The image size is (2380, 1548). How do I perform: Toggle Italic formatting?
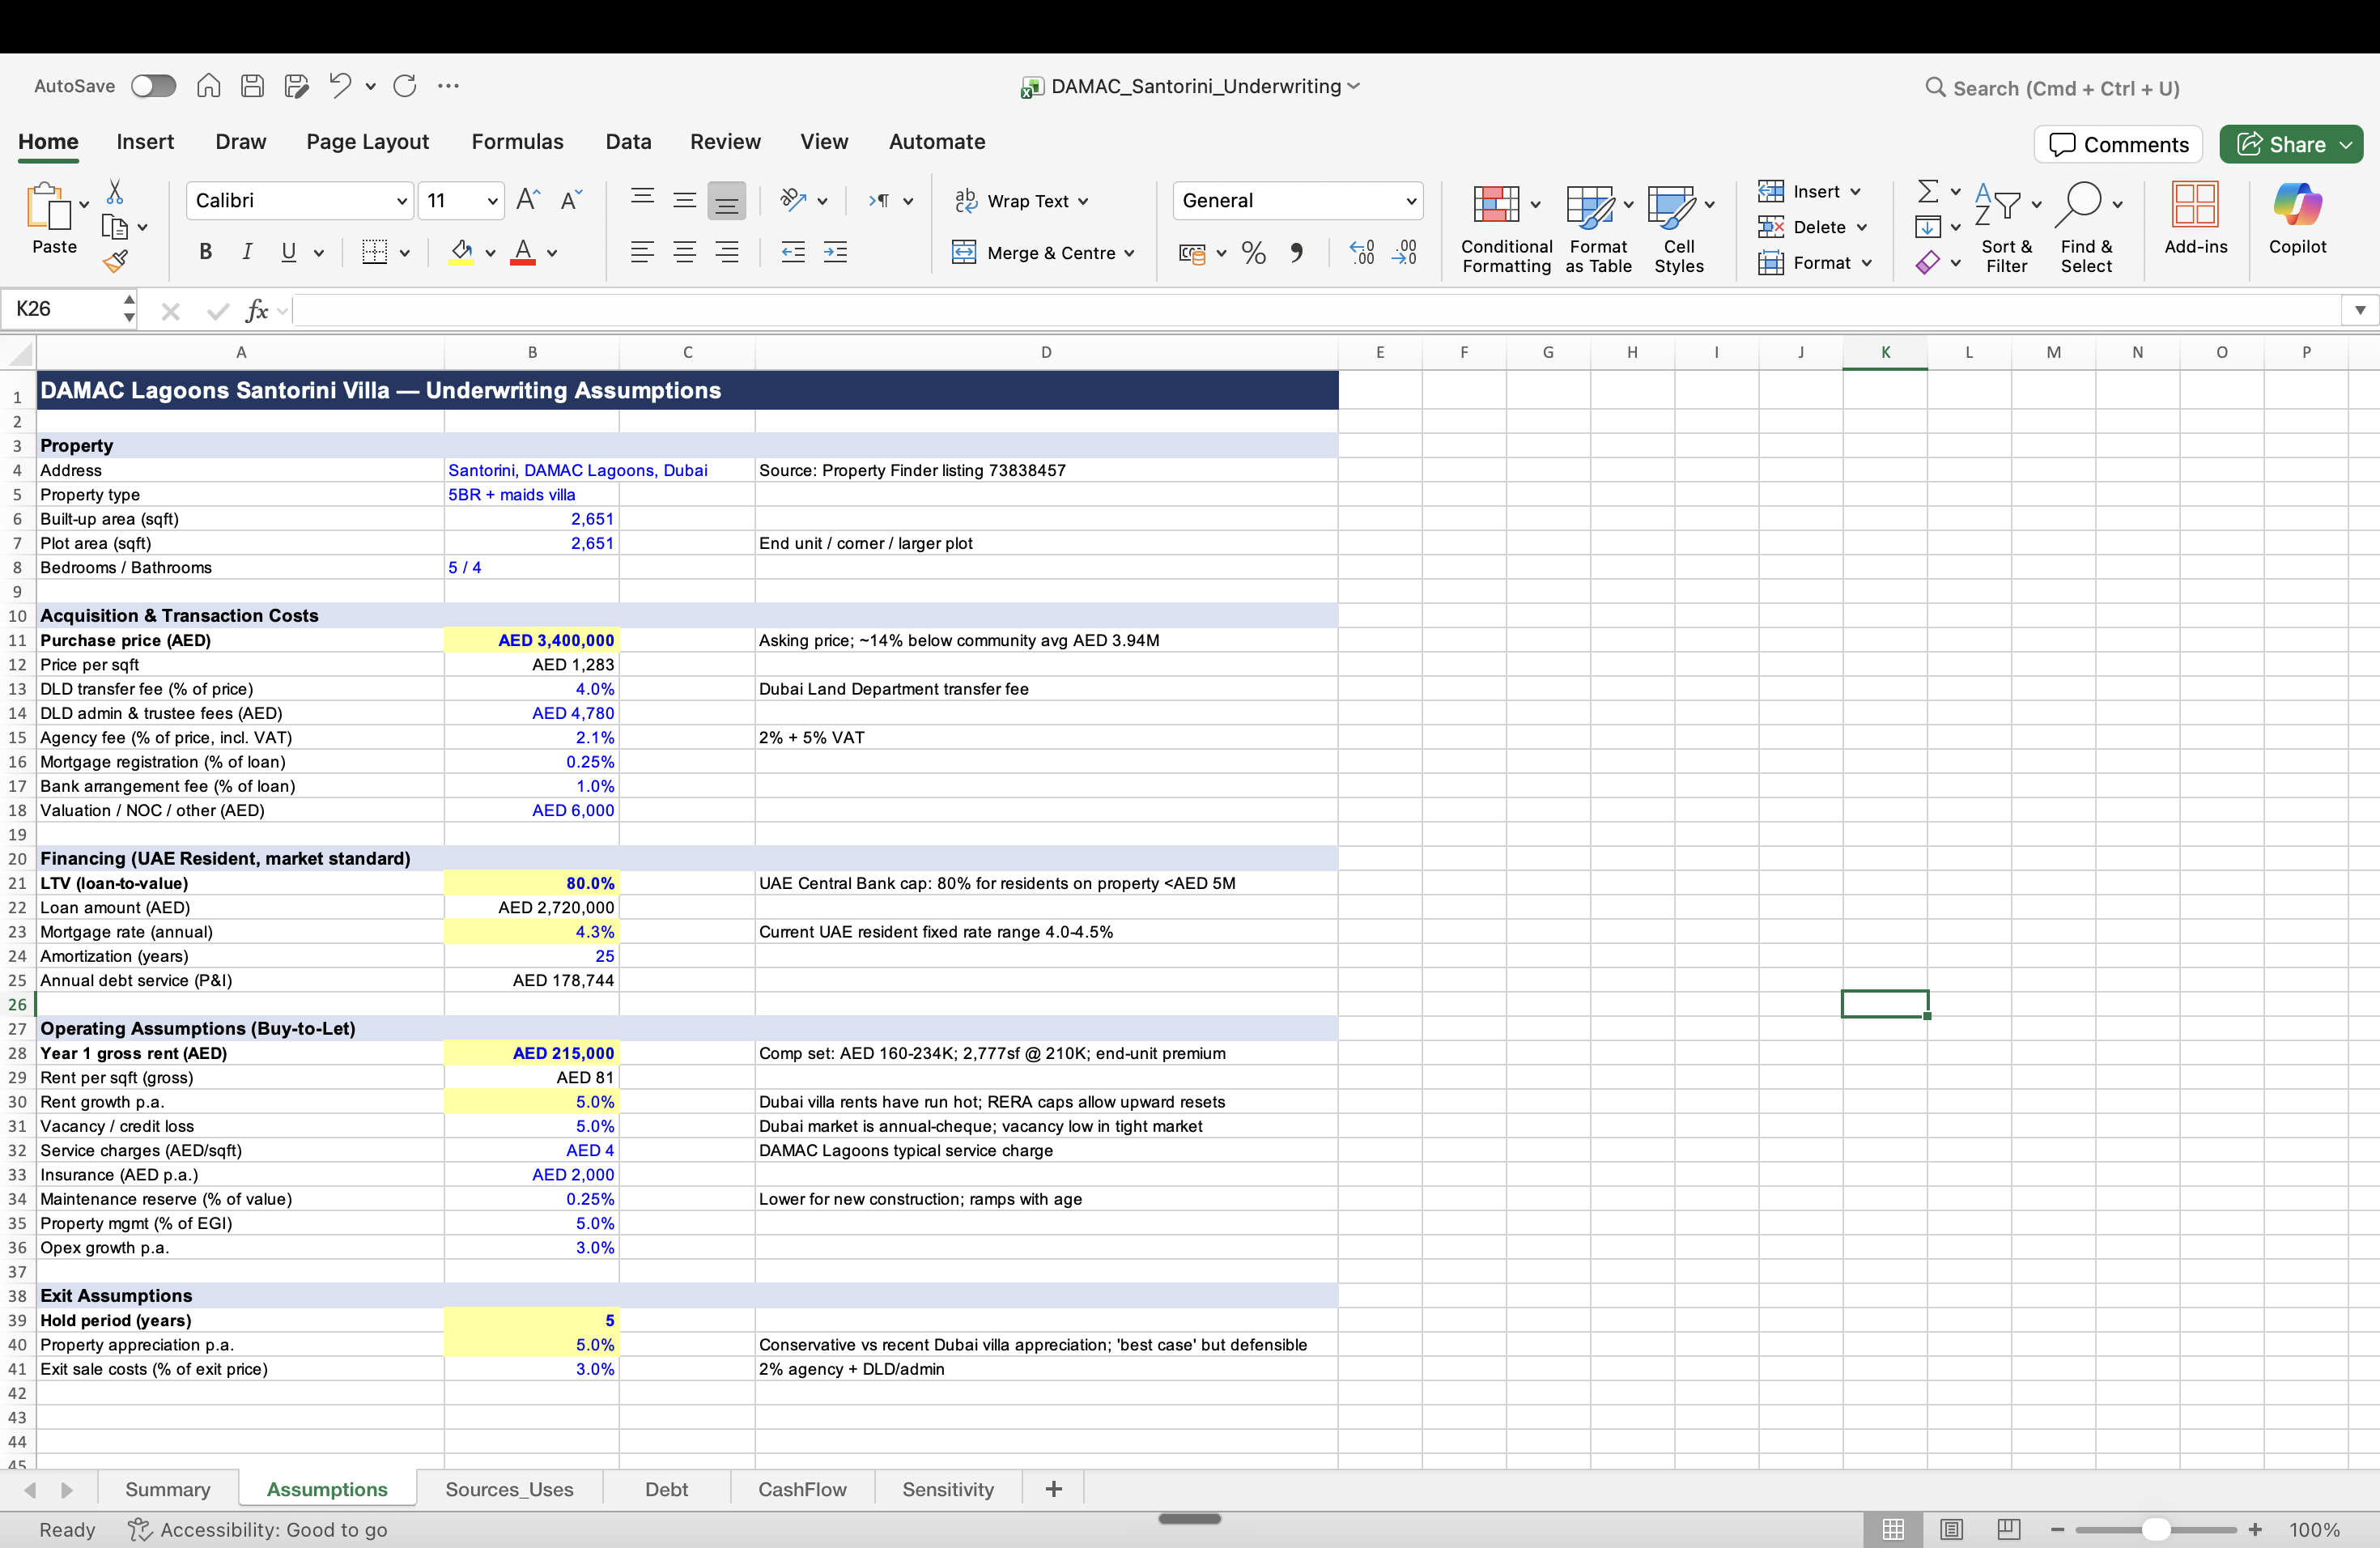click(x=247, y=252)
